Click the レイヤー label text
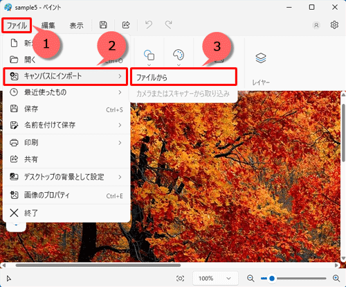This screenshot has height=287, width=346. click(x=261, y=82)
